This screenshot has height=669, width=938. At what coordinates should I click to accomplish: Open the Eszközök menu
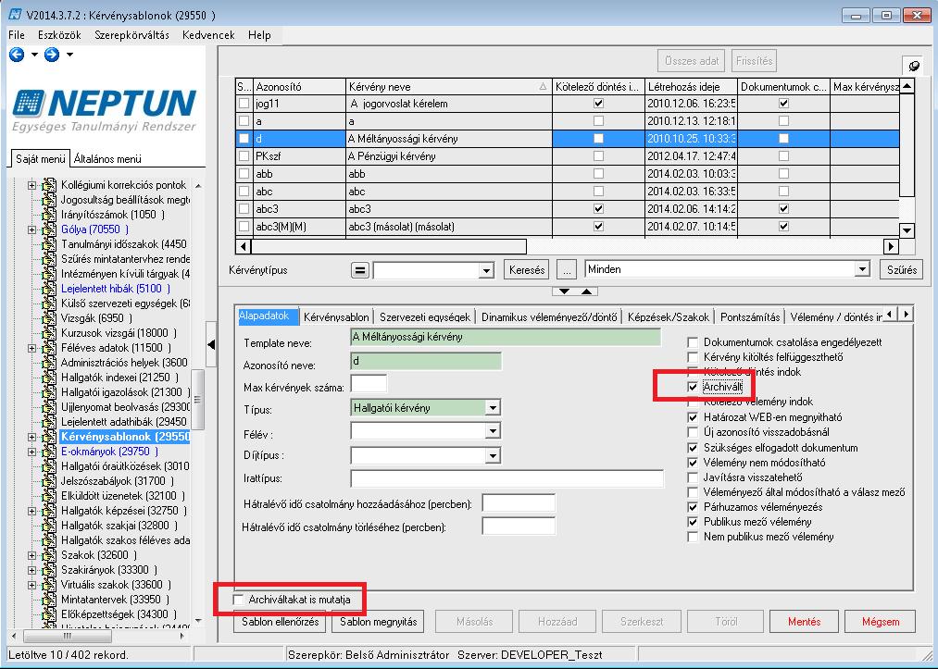click(59, 35)
